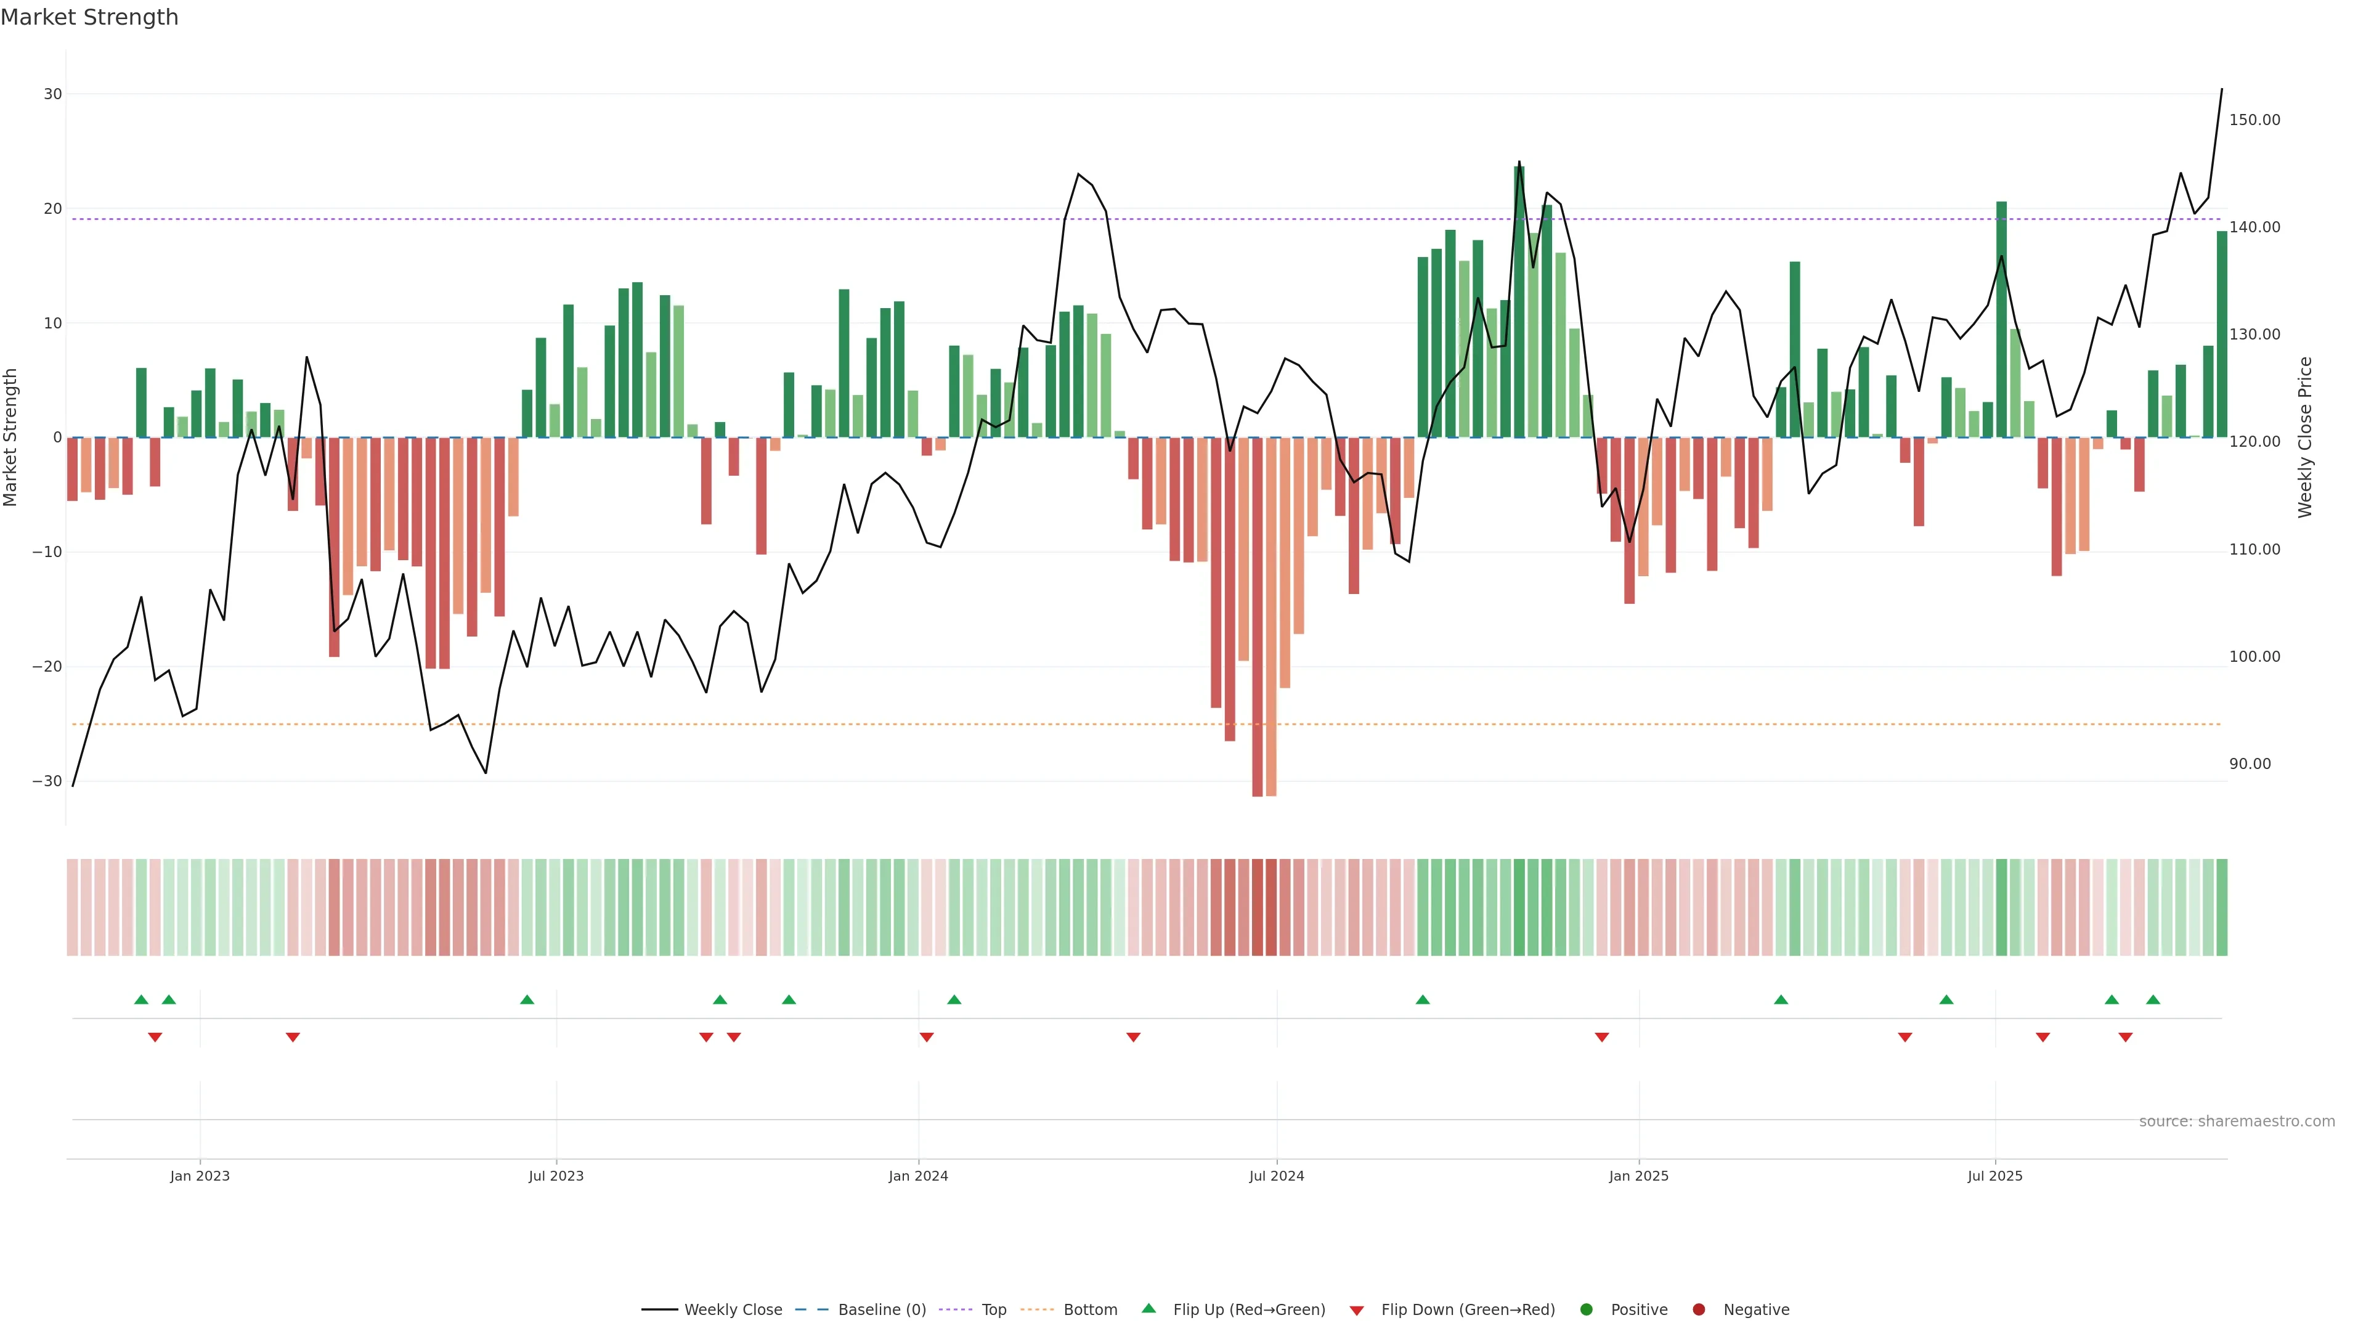Click the Market Strength chart title
Screen dimensions: 2366x1331
click(89, 17)
